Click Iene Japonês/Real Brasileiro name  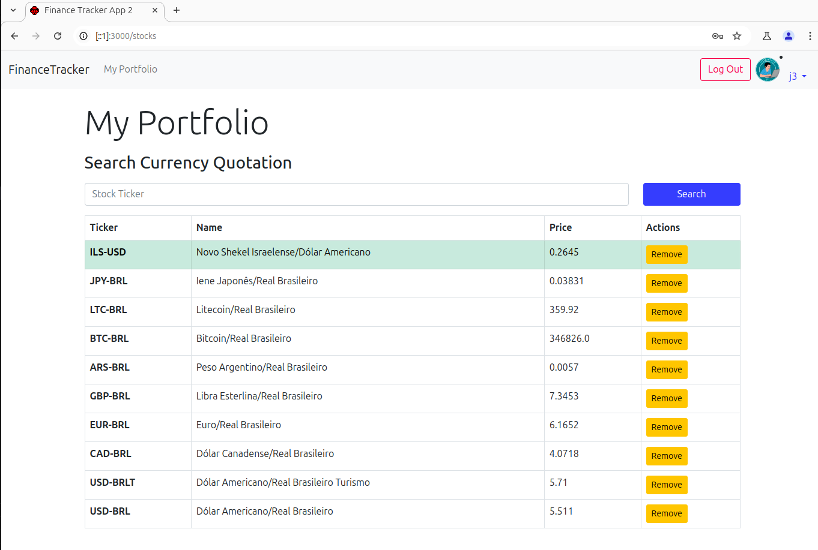257,281
